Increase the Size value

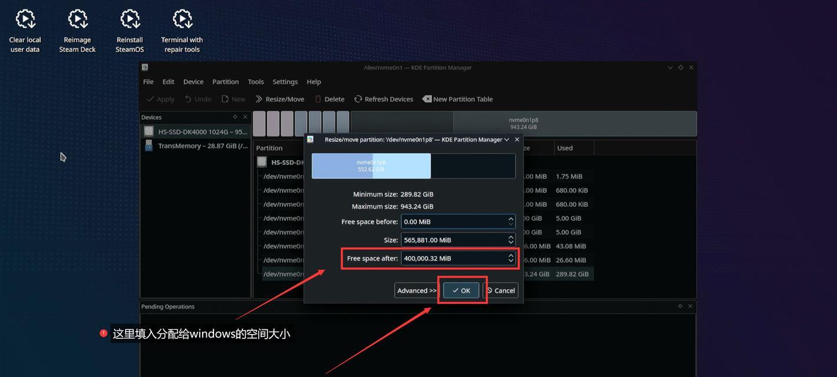pos(511,237)
